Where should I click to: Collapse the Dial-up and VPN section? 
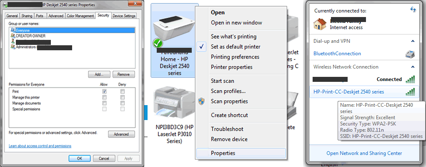[413, 41]
